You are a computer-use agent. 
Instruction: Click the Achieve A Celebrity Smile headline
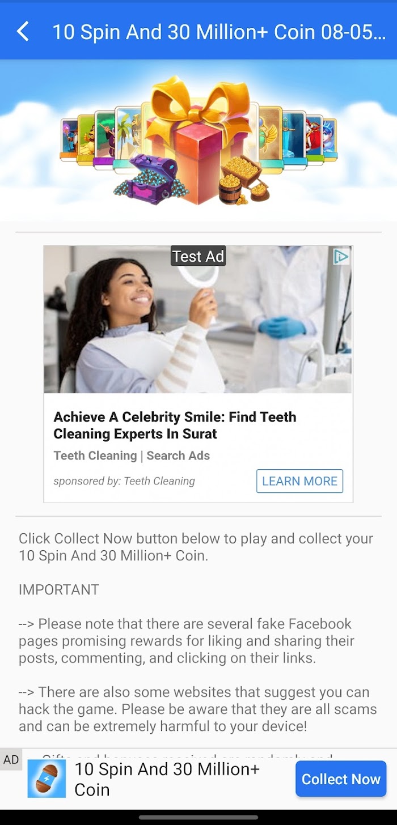coord(175,426)
